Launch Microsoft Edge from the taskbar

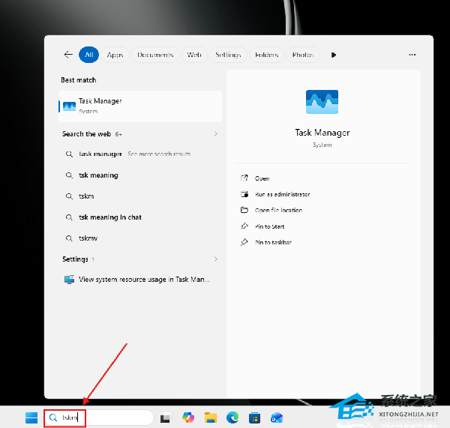point(232,418)
